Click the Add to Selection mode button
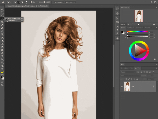This screenshot has width=158, height=119. click(x=19, y=2)
